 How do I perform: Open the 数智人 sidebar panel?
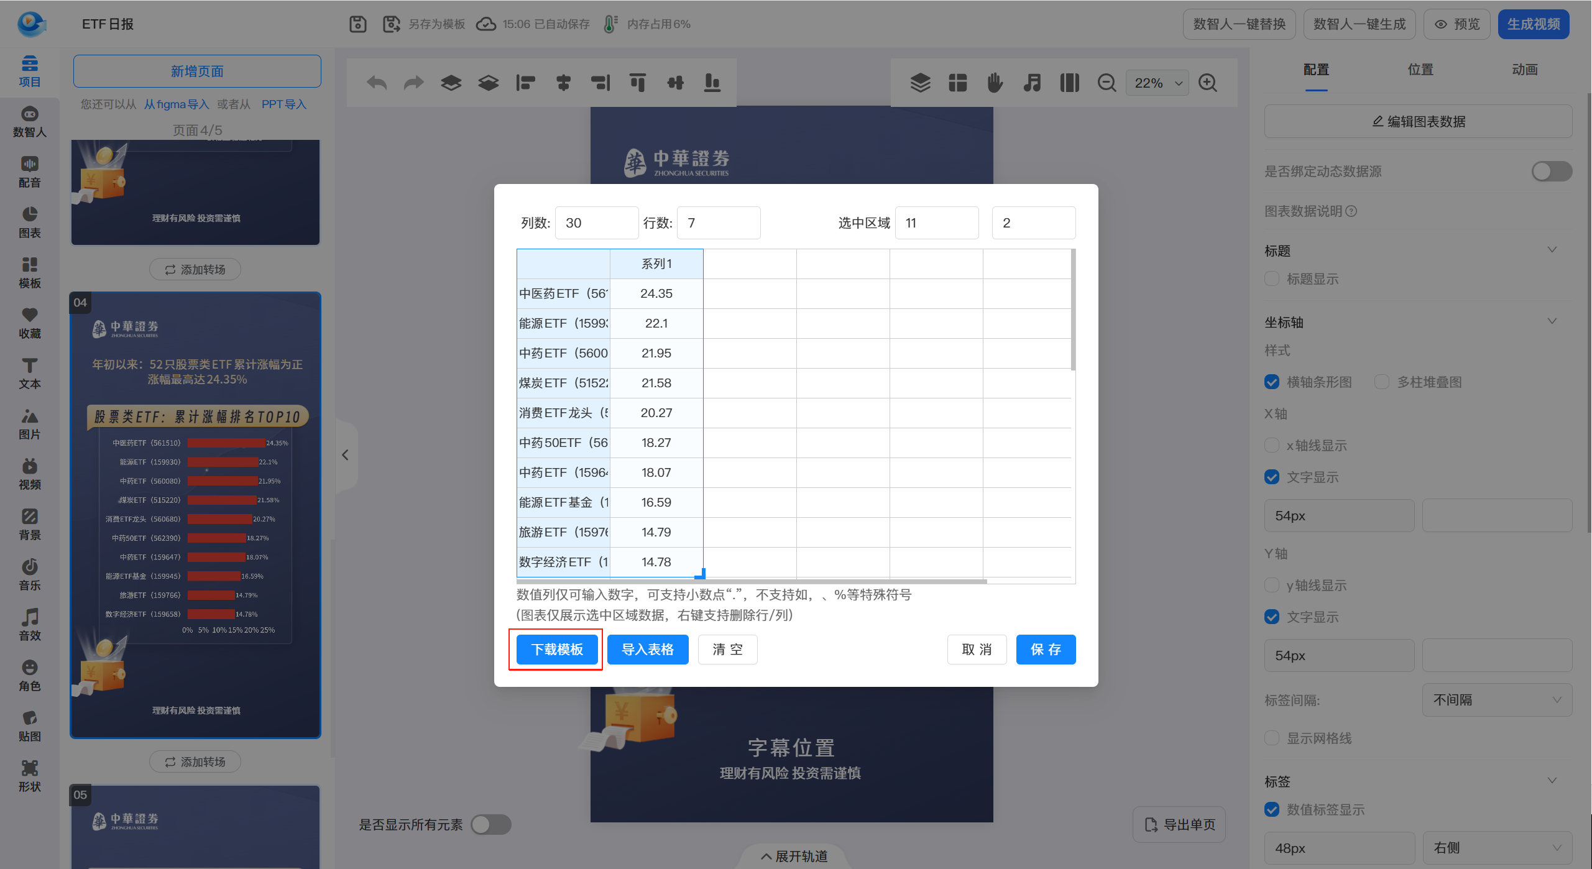tap(29, 122)
